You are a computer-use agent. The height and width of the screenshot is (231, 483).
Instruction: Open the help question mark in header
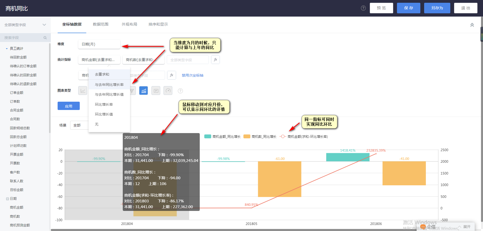point(363,8)
